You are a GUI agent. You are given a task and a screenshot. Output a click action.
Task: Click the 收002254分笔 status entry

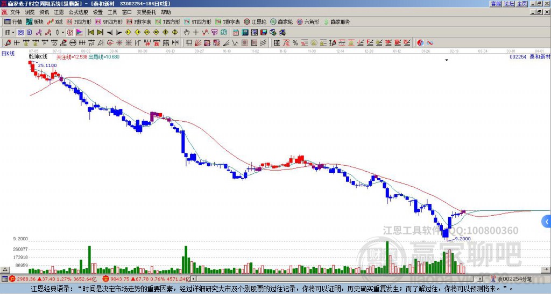click(x=514, y=279)
